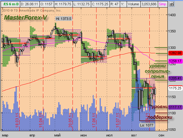Click the purple 1117.17 price label
The image size is (183, 138).
pos(175,107)
